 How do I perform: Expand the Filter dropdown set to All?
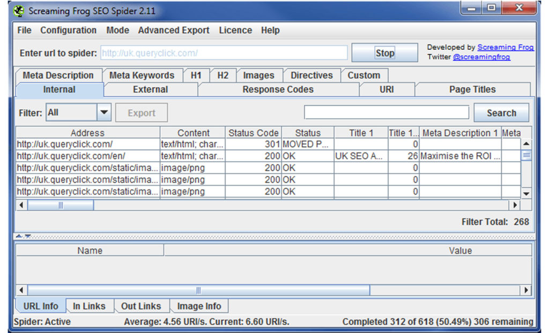click(78, 112)
